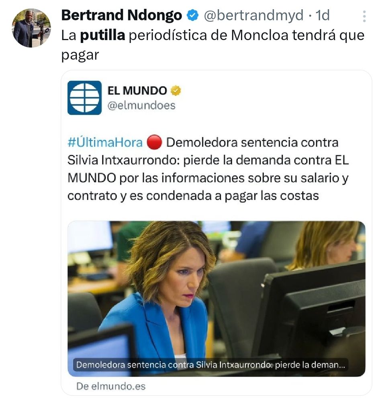Click the gold verified badge next to EL MUNDO
Screen dimensions: 384x401
coord(176,91)
